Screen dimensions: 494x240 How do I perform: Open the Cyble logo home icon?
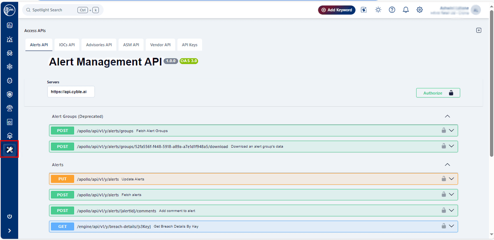pos(9,9)
